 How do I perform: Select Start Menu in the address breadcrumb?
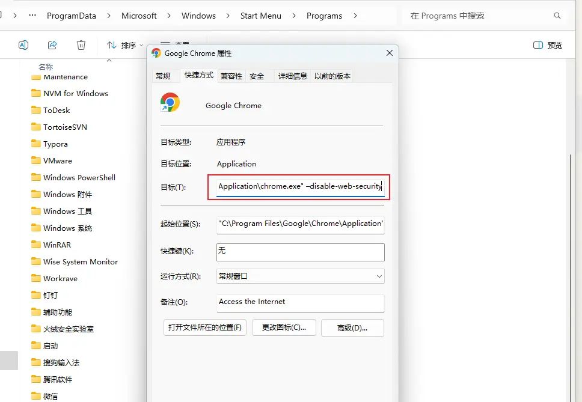click(x=260, y=16)
